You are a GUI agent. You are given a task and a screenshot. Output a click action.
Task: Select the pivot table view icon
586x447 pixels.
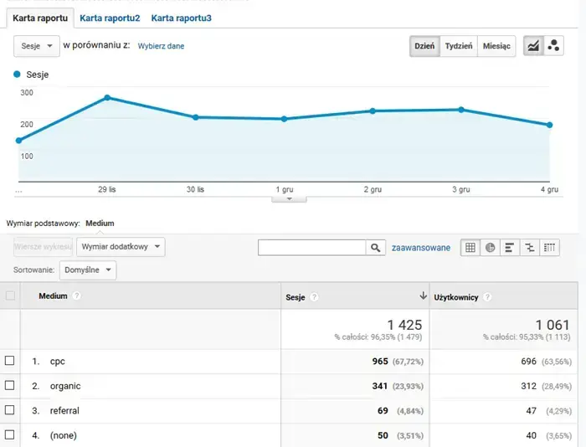pyautogui.click(x=550, y=247)
